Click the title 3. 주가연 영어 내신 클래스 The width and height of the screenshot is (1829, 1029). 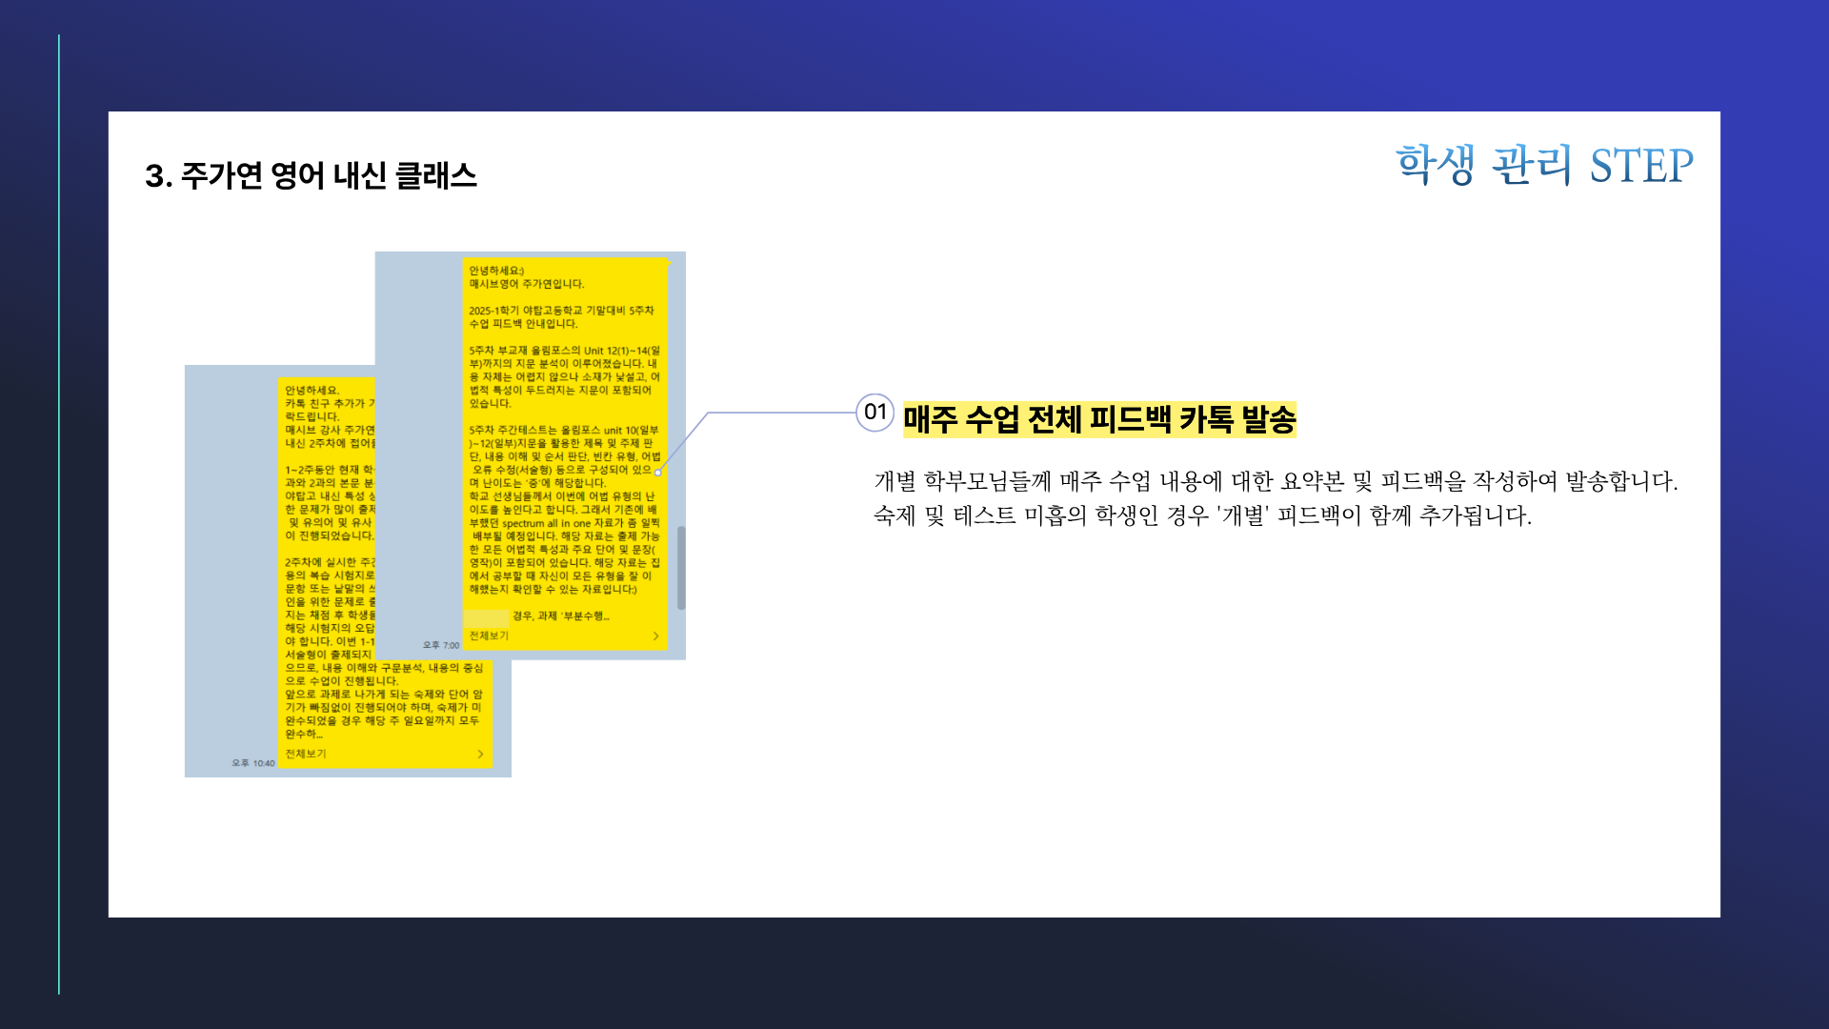[x=311, y=175]
